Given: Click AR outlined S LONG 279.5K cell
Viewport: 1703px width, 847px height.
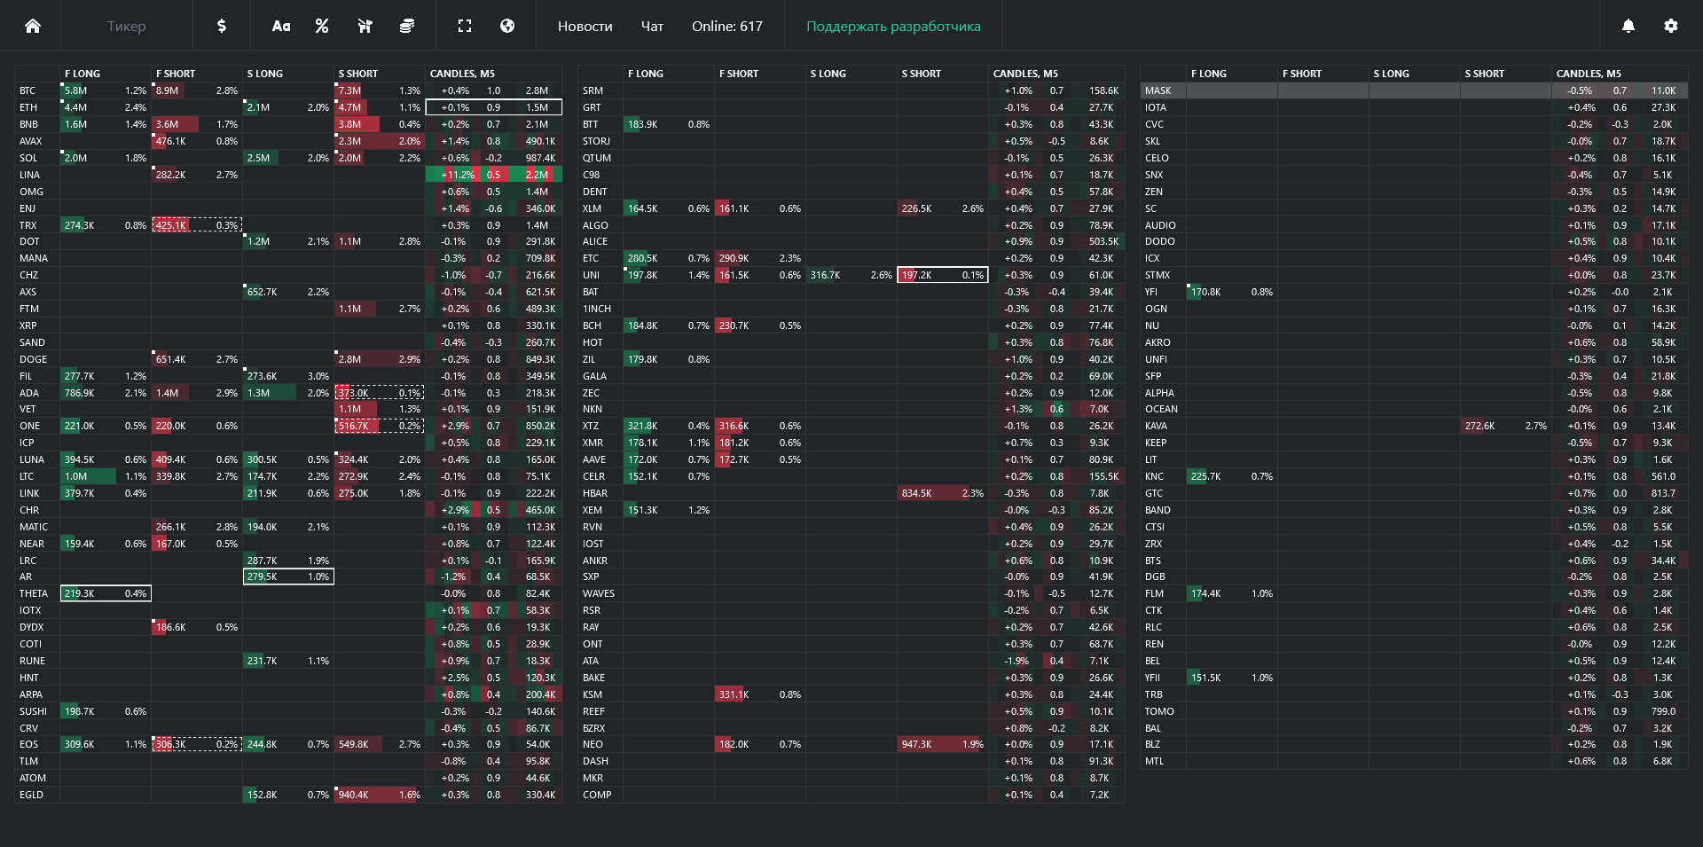Looking at the screenshot, I should point(288,576).
